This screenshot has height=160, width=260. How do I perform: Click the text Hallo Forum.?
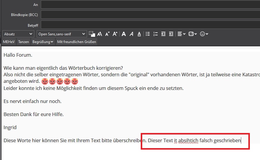(18, 55)
